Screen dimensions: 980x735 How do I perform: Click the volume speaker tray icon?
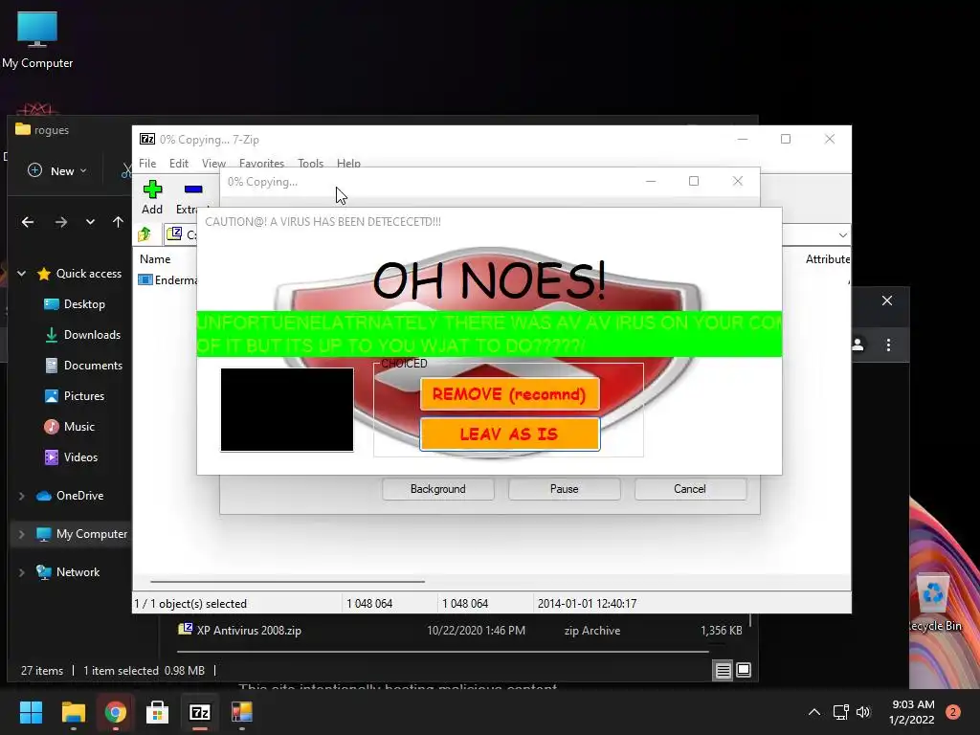click(864, 712)
